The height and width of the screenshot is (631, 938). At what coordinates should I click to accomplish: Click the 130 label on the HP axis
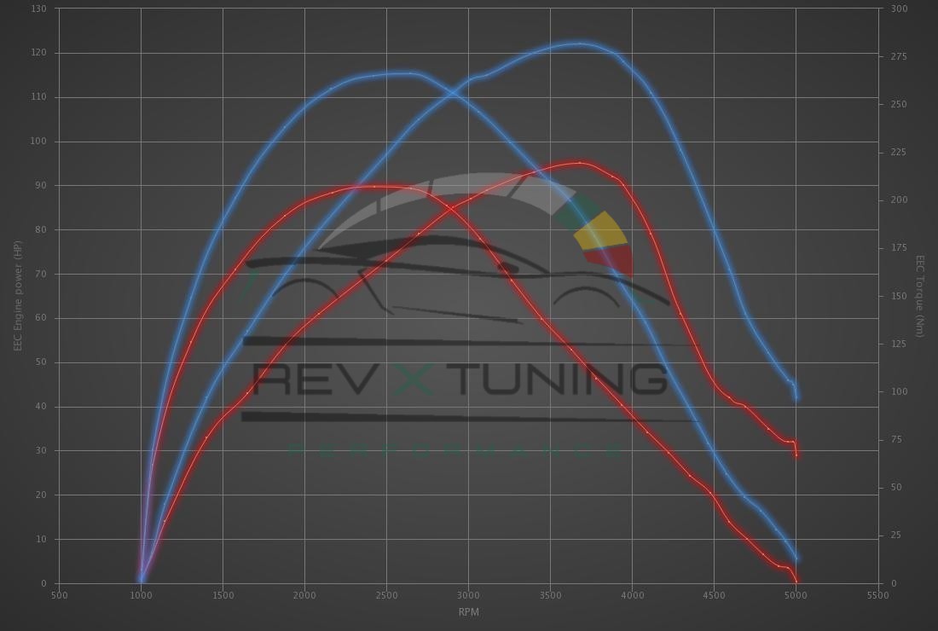pyautogui.click(x=38, y=9)
